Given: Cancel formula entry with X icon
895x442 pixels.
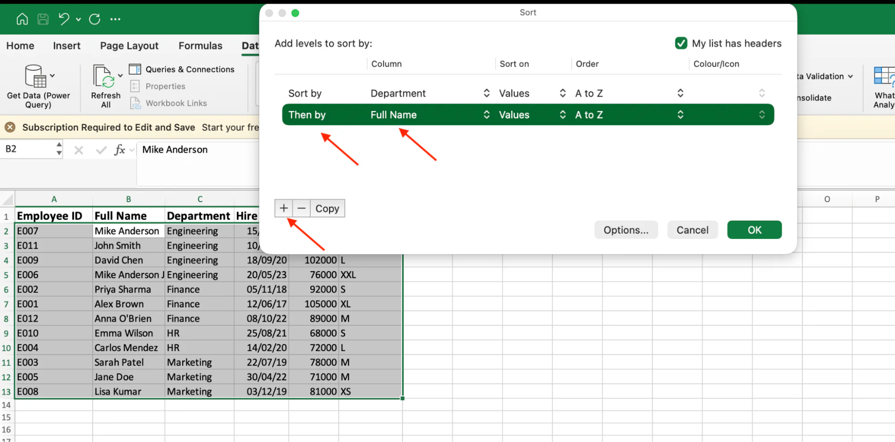Looking at the screenshot, I should coord(79,150).
